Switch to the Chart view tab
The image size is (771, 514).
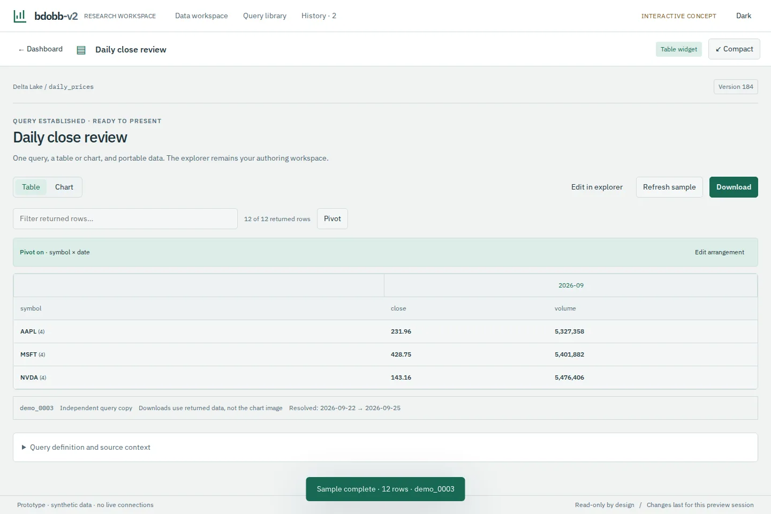pyautogui.click(x=64, y=187)
